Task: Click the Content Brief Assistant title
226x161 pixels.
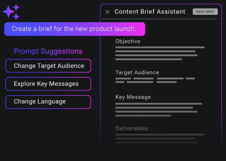Action: point(150,12)
